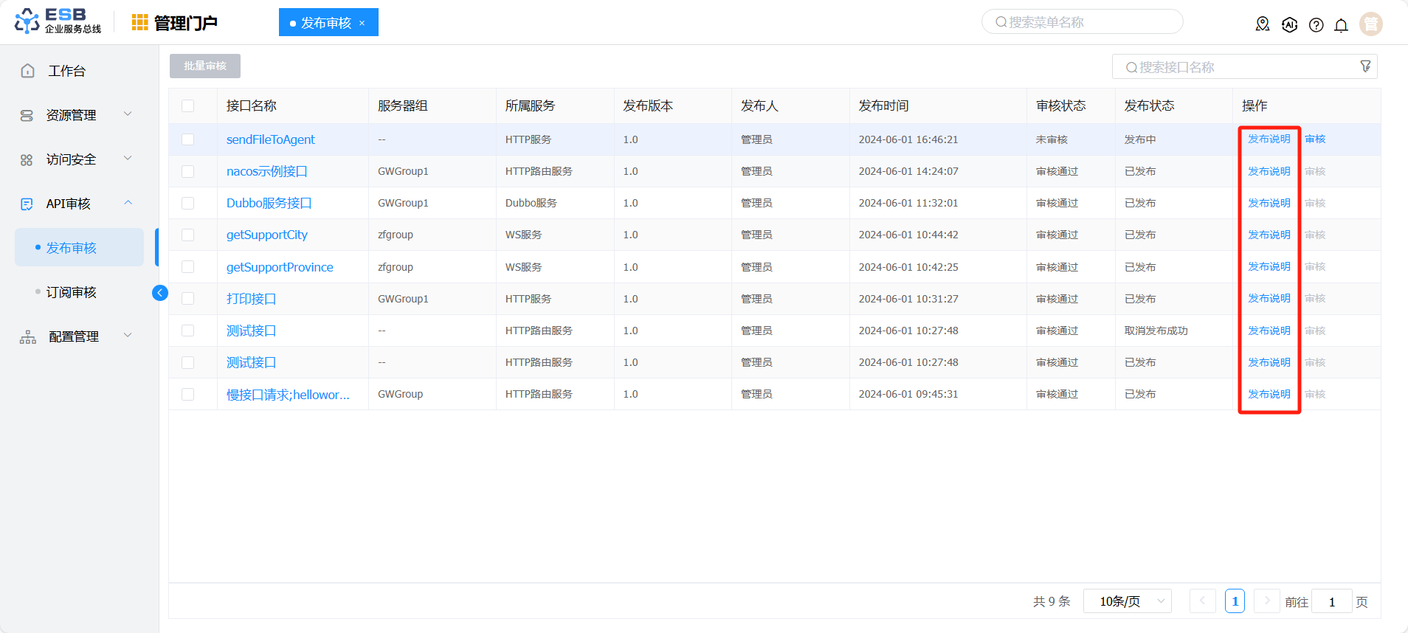Click the filter funnel icon in the interface search box

click(1365, 66)
